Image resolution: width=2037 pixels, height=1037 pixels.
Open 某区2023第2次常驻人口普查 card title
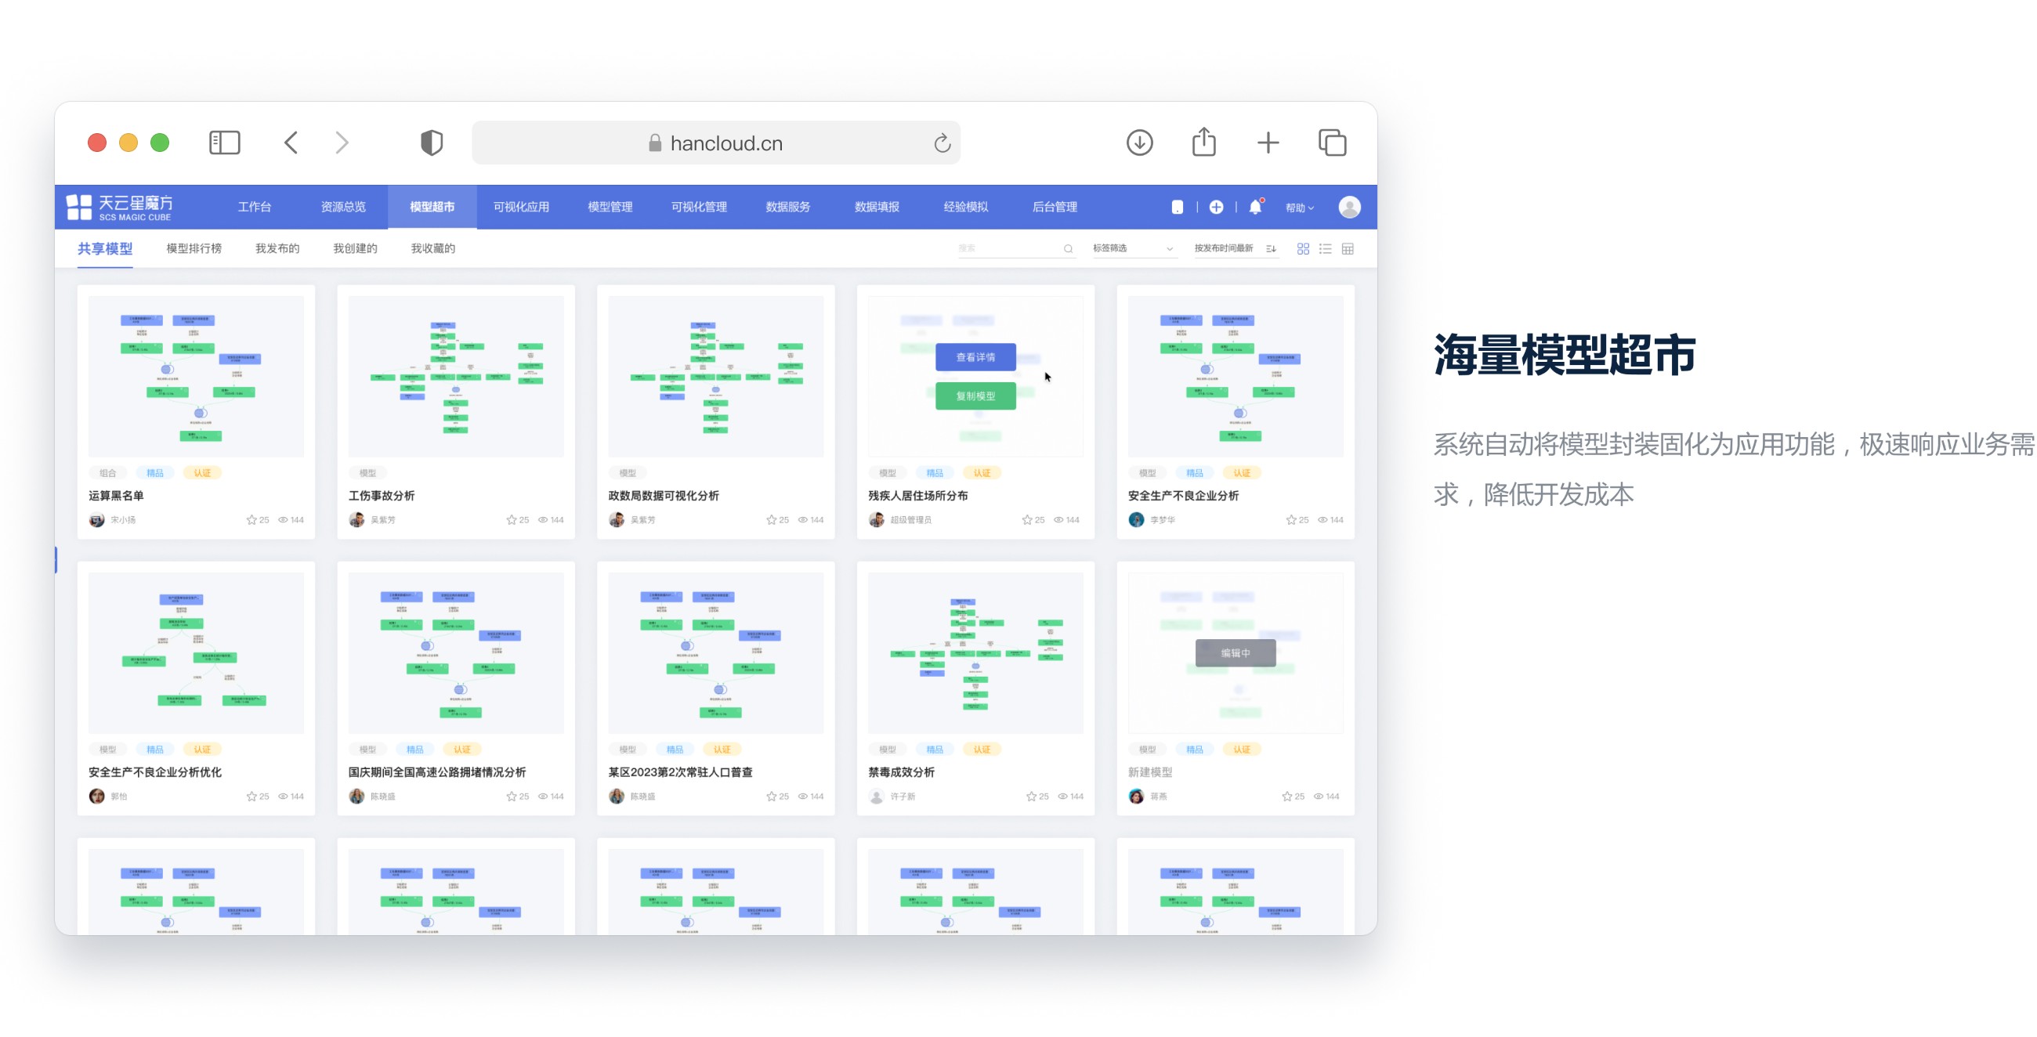click(x=680, y=772)
